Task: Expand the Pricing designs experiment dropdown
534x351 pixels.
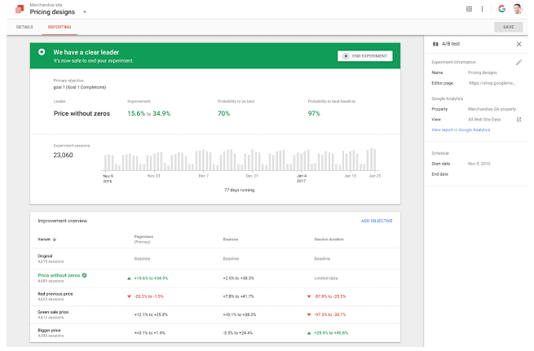Action: coord(84,12)
